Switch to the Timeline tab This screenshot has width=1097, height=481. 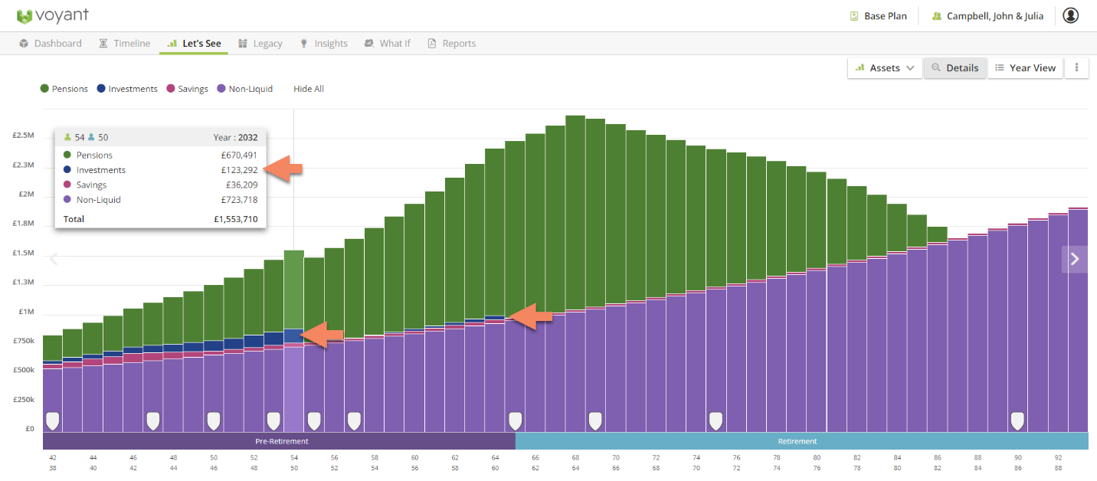point(124,44)
